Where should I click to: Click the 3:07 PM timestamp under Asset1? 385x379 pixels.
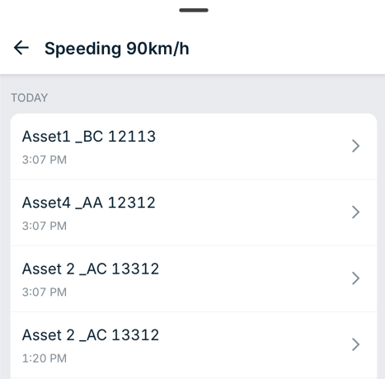tap(45, 160)
